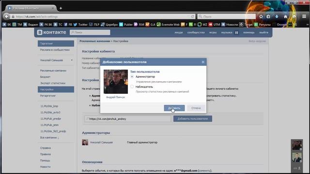The width and height of the screenshot is (310, 174).
Task: Open игры in VK header menu
Action: click(x=213, y=32)
